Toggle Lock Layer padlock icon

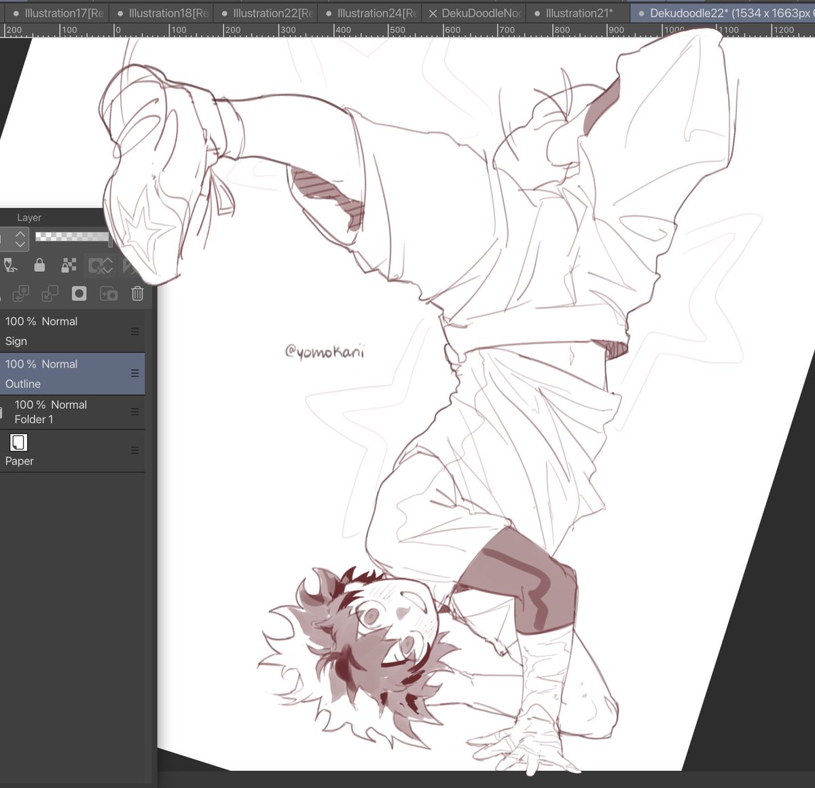coord(39,265)
